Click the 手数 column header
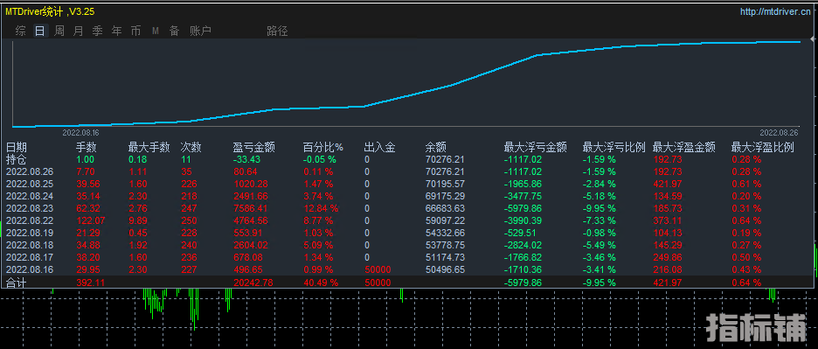Image resolution: width=818 pixels, height=349 pixels. [x=87, y=148]
